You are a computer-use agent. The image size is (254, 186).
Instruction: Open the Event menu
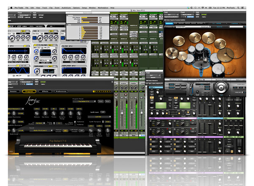click(57, 8)
